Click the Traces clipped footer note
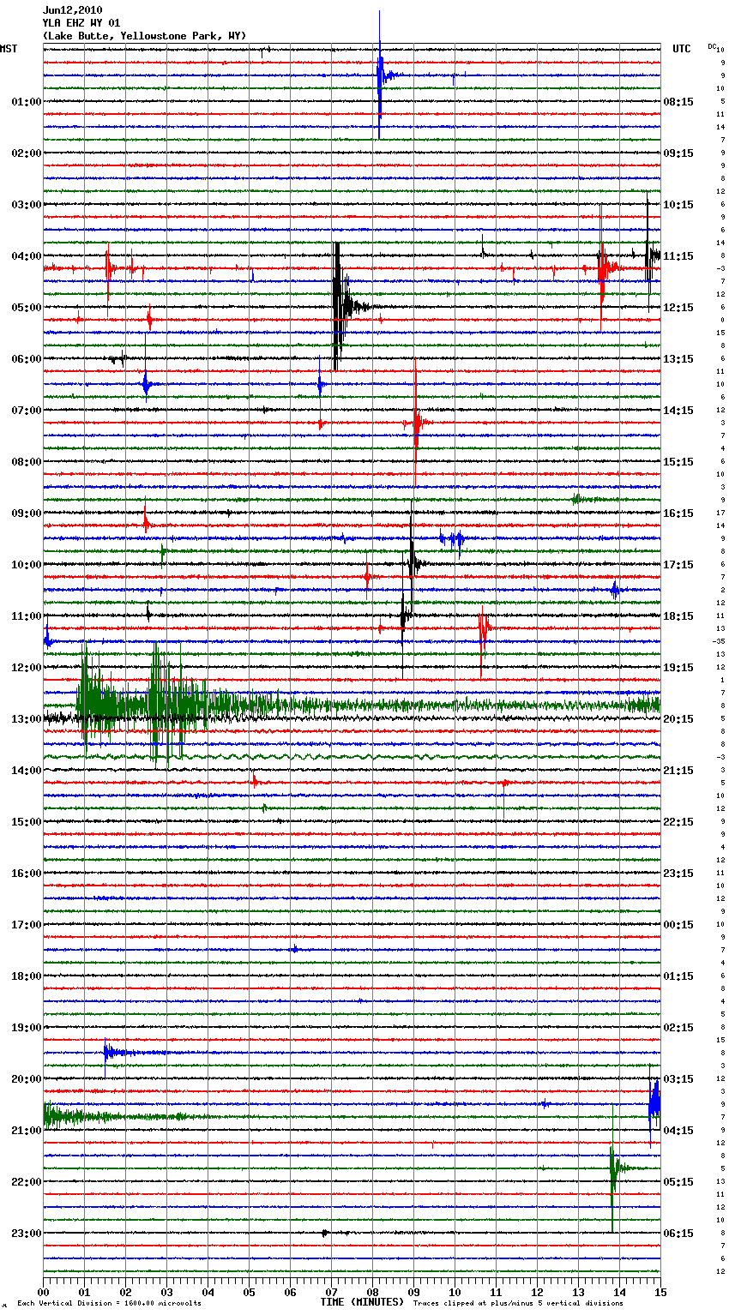The width and height of the screenshot is (729, 1315). 518,1303
